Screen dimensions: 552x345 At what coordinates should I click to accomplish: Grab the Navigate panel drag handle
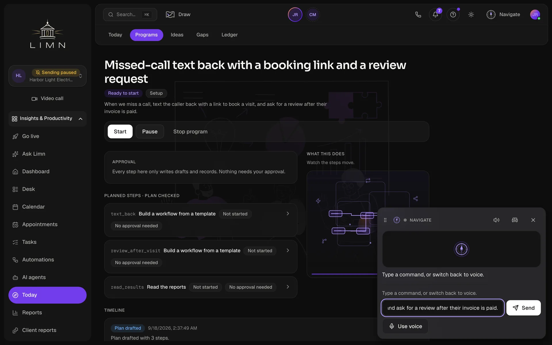[385, 220]
